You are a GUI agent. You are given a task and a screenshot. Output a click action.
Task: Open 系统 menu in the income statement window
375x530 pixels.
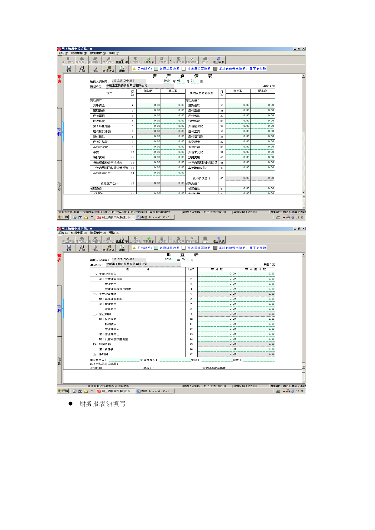click(x=63, y=233)
